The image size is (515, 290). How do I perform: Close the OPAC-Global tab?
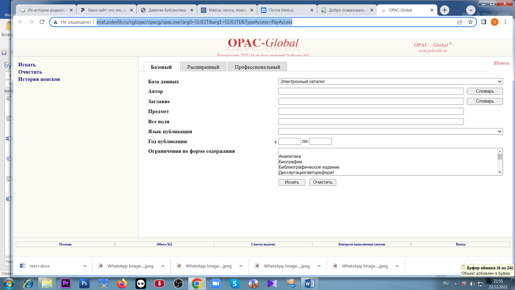click(432, 10)
